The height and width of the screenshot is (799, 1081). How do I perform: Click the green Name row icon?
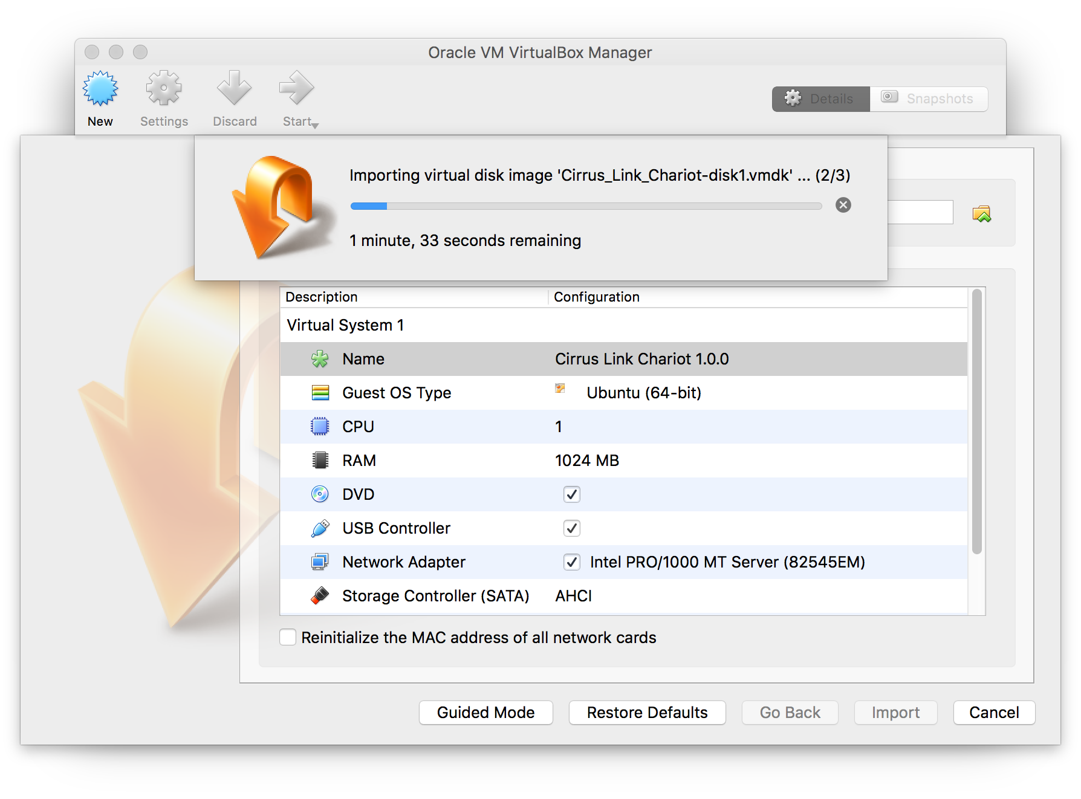click(x=320, y=359)
